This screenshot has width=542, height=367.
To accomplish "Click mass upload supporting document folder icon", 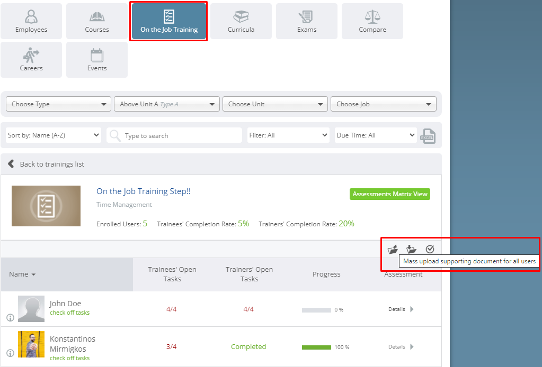I will [393, 249].
